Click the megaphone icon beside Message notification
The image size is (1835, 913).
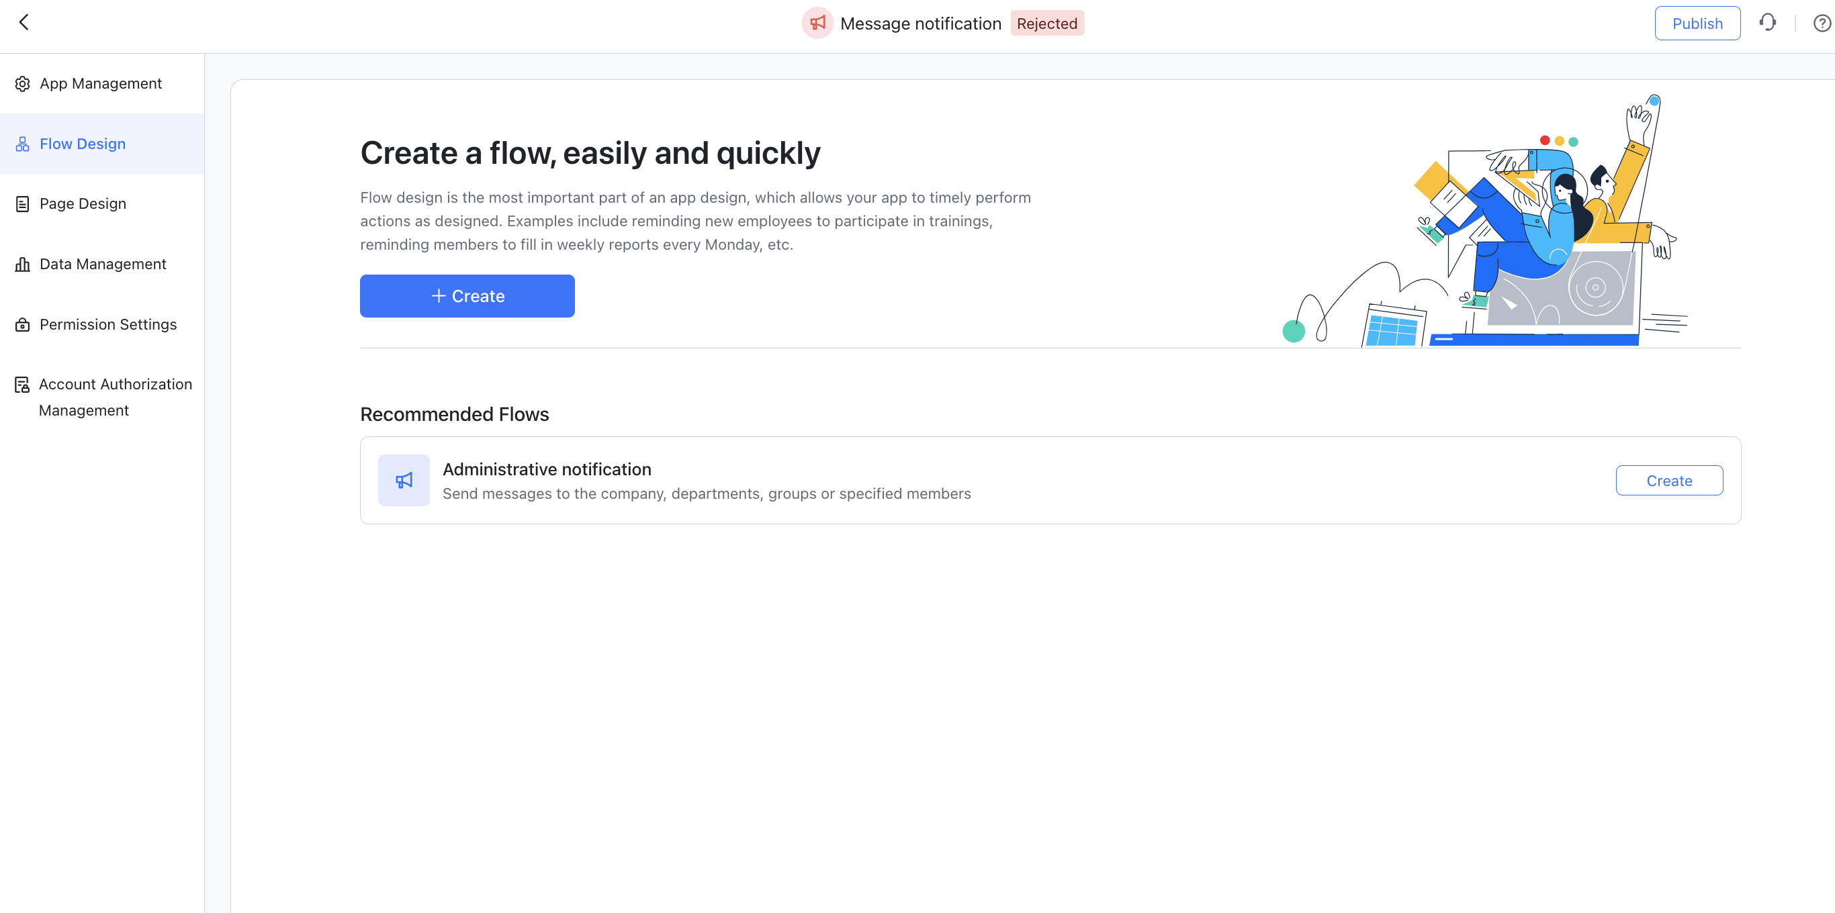[817, 22]
